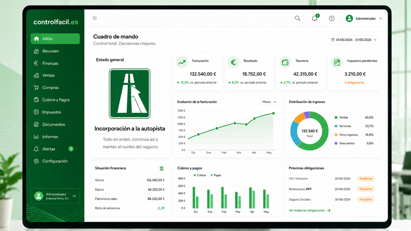Click the bank icon in Situación financiera
This screenshot has height=231, width=411.
click(162, 168)
